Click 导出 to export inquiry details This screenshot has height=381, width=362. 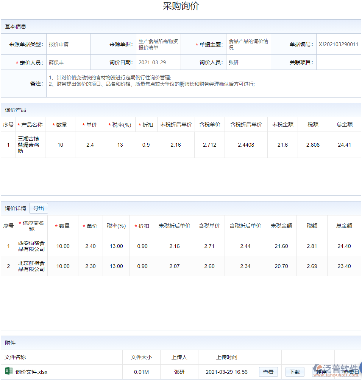[38, 208]
